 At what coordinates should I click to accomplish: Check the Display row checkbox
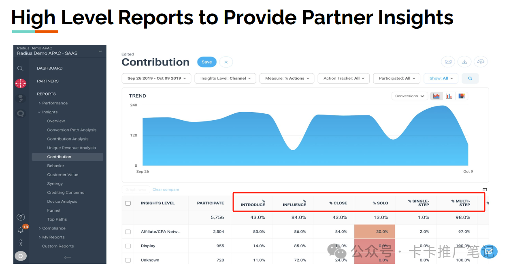click(x=128, y=246)
